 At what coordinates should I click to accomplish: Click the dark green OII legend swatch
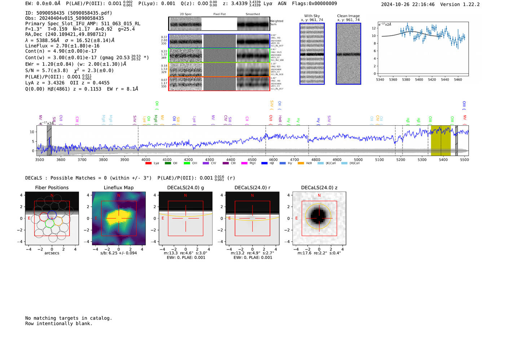click(168, 163)
